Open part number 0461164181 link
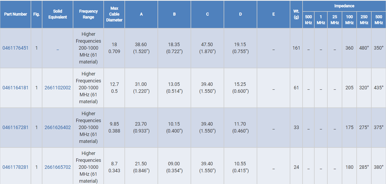Image resolution: width=386 pixels, height=184 pixels. pos(15,88)
